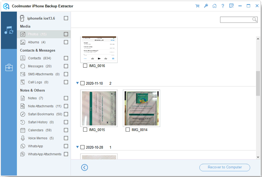Enable the Messages checkbox

pyautogui.click(x=66, y=66)
